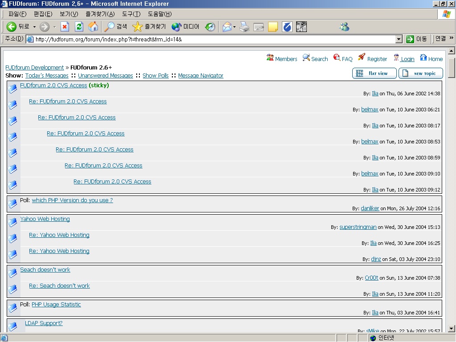Open the Login link
The image size is (456, 342).
407,59
